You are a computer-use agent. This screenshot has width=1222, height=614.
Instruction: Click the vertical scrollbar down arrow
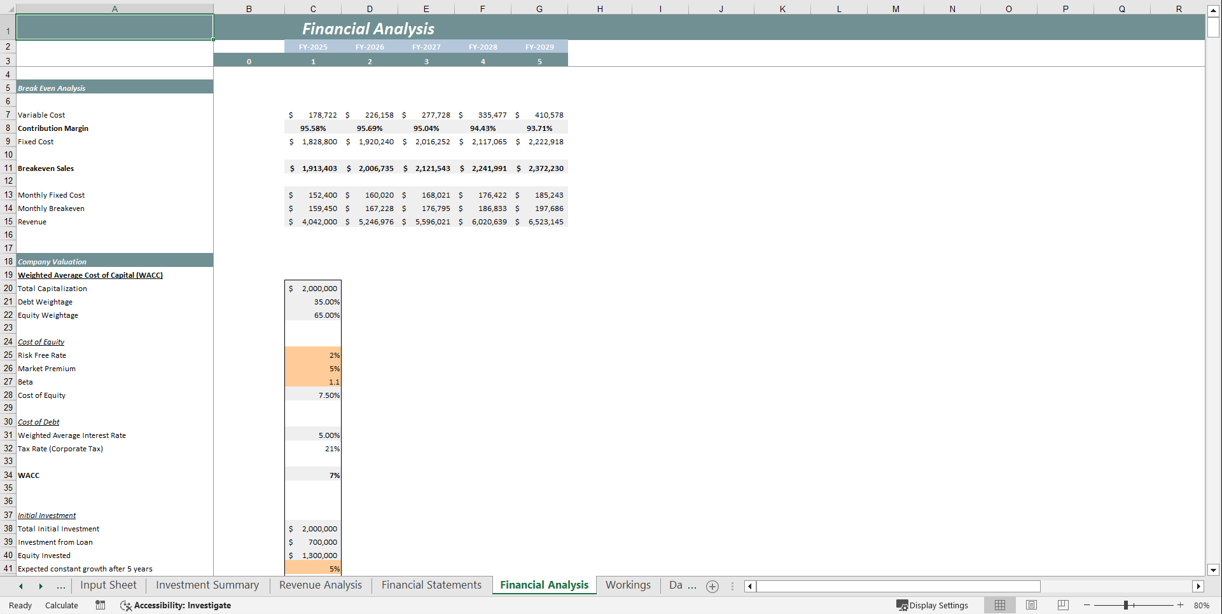tap(1214, 571)
